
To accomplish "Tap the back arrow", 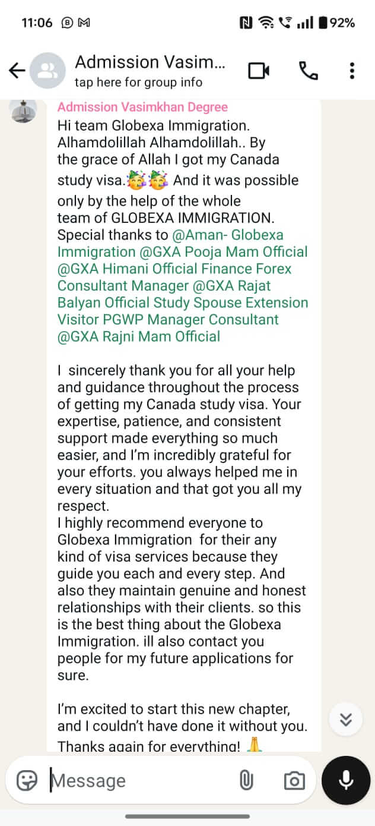I will click(17, 71).
